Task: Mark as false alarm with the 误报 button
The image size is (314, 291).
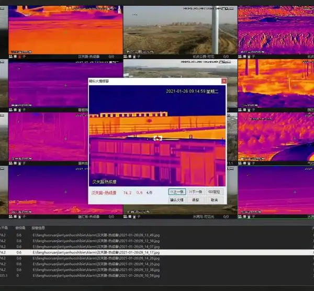Action: (196, 200)
